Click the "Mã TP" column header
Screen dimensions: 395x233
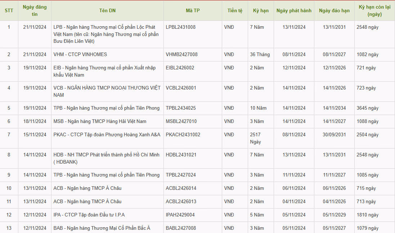pyautogui.click(x=193, y=10)
